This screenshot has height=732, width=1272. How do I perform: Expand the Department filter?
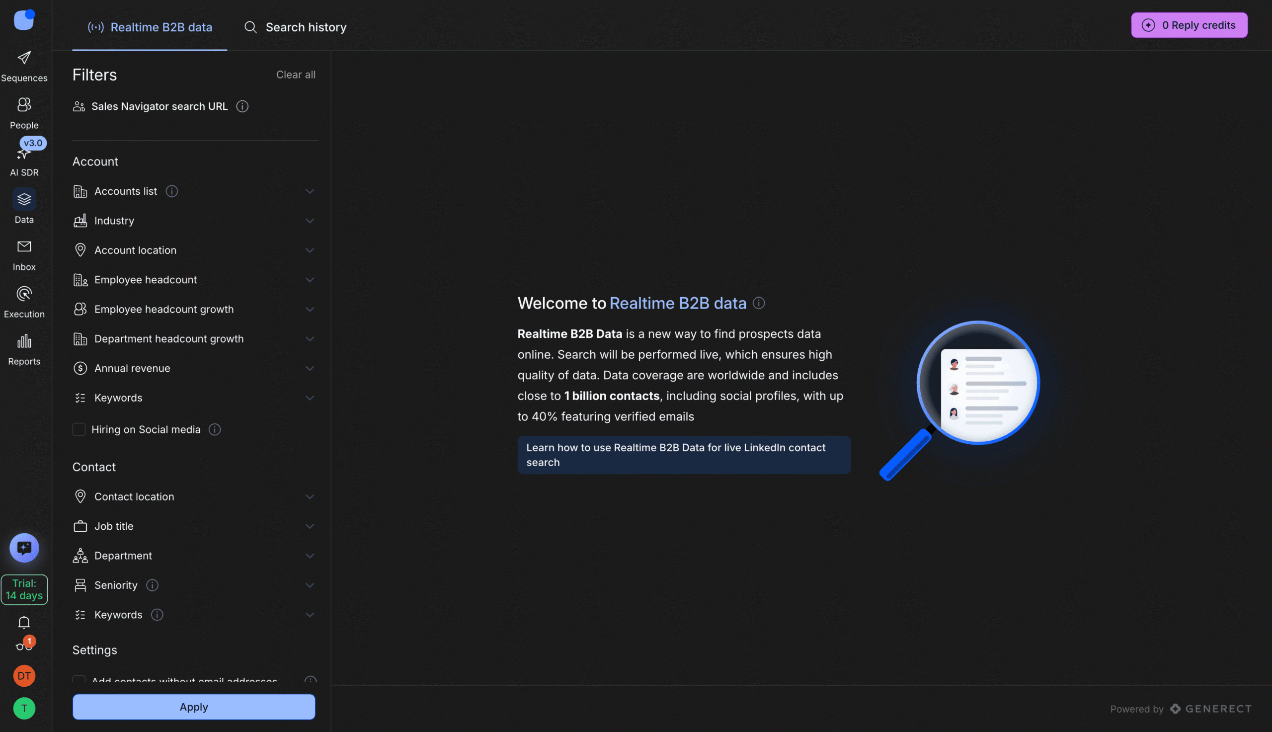click(310, 556)
